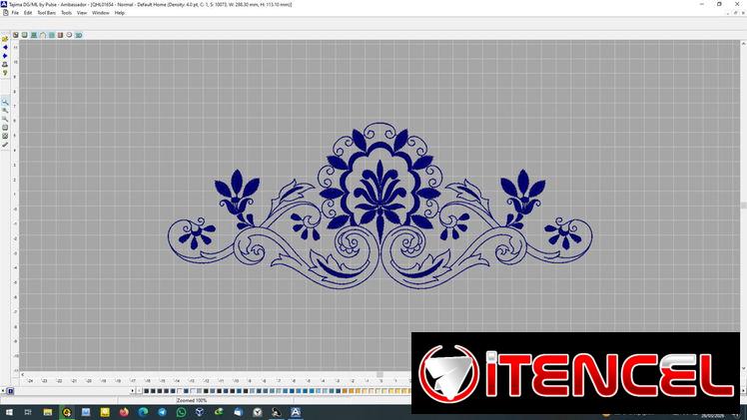747x420 pixels.
Task: Click the crossed box icon in left toolbar
Action: [x=5, y=136]
